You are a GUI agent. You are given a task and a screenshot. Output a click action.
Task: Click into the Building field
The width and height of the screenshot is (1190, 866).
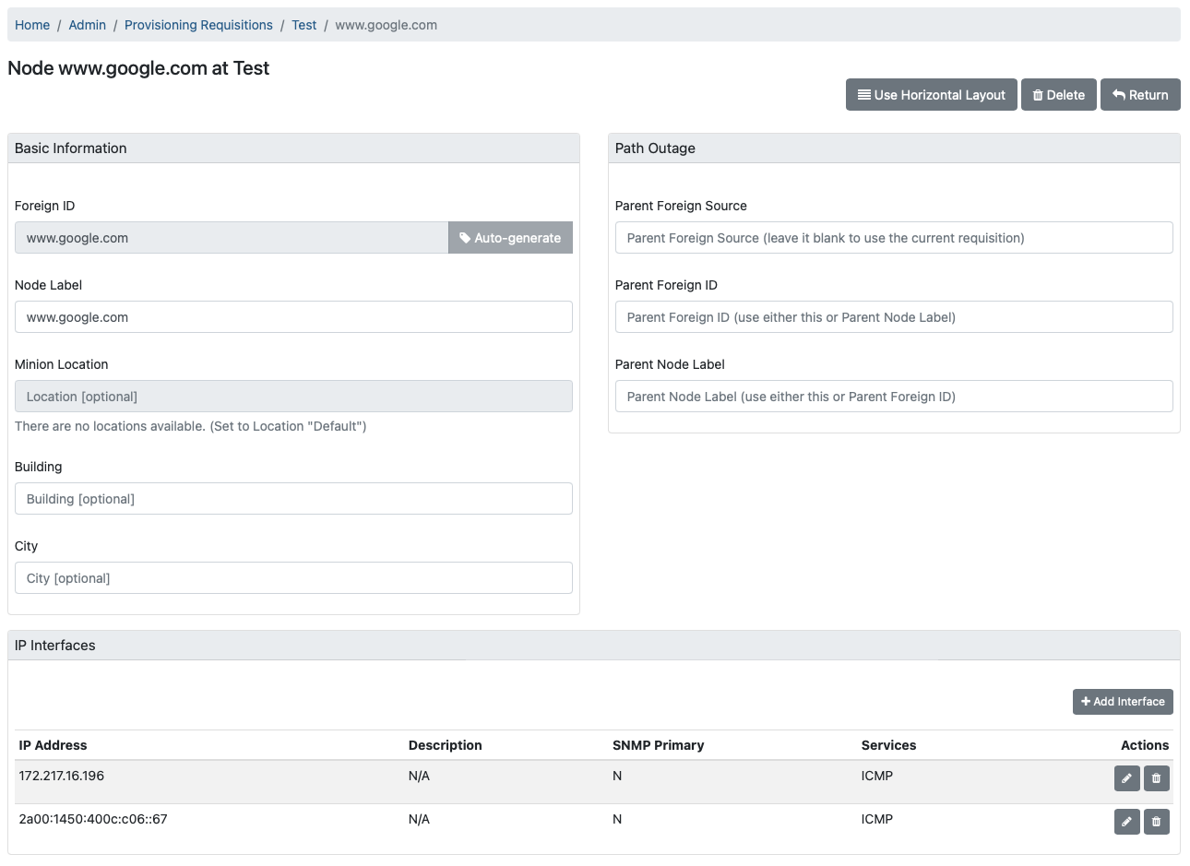pyautogui.click(x=293, y=499)
